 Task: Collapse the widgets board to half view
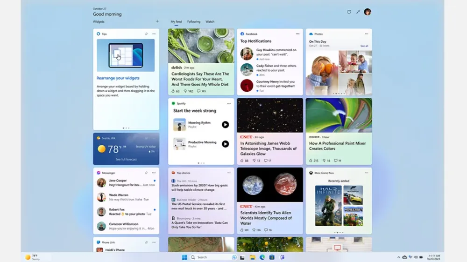tap(358, 12)
